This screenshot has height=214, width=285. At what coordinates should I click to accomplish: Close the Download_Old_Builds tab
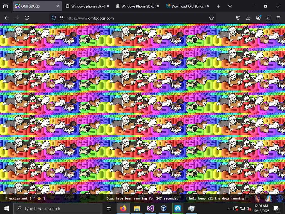pyautogui.click(x=208, y=6)
